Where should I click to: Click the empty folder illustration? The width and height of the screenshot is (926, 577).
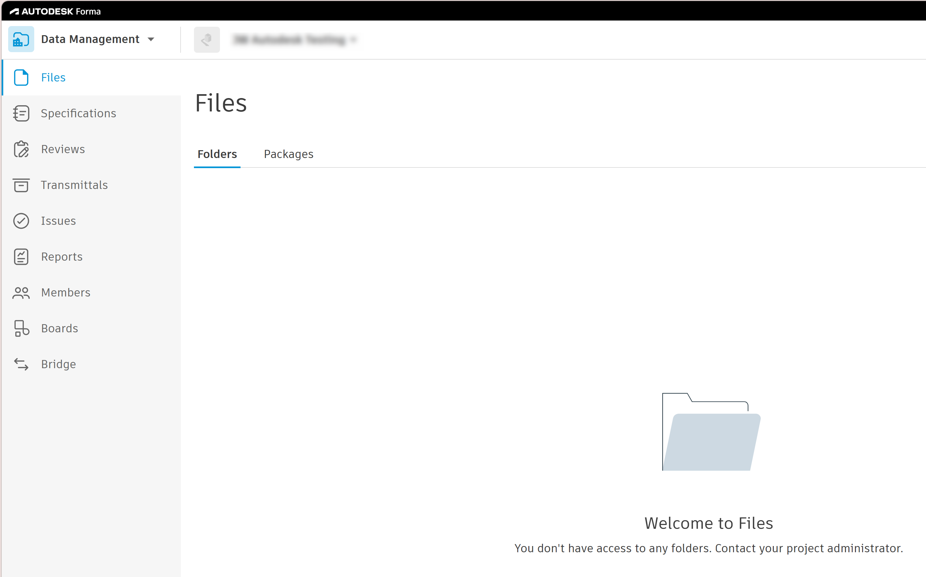click(x=711, y=432)
